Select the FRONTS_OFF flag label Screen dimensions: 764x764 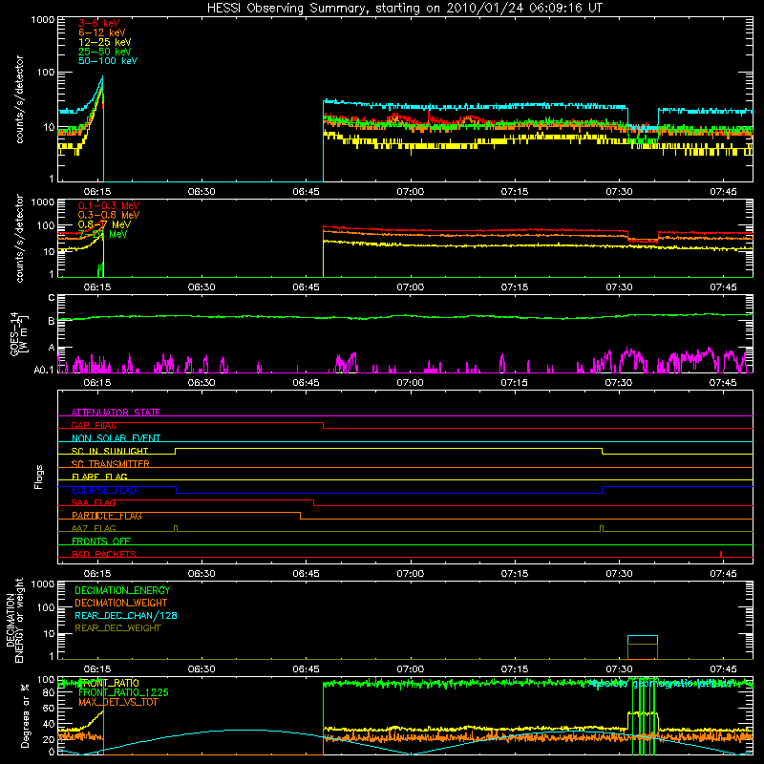click(101, 541)
